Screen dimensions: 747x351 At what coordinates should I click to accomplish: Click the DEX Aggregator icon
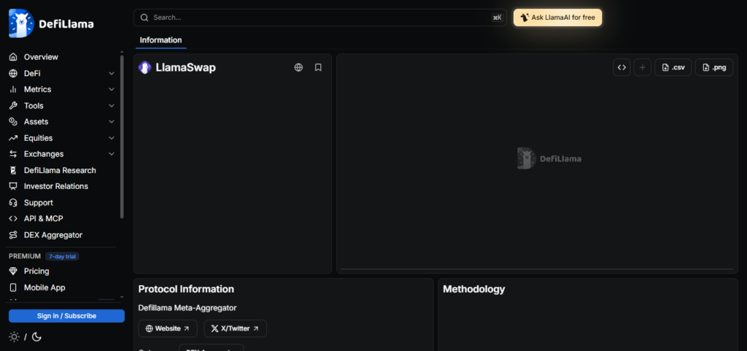click(13, 235)
